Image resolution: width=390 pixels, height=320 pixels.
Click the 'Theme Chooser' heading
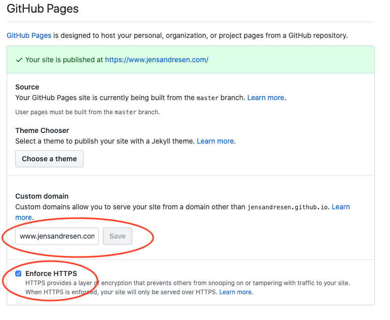[x=42, y=130]
